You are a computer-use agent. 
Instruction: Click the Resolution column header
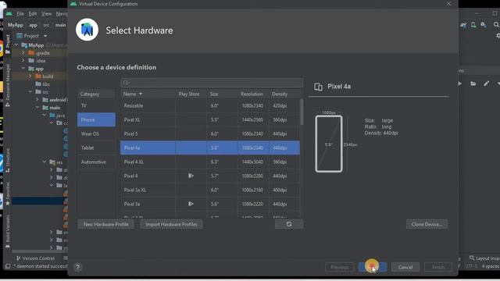[x=253, y=94]
